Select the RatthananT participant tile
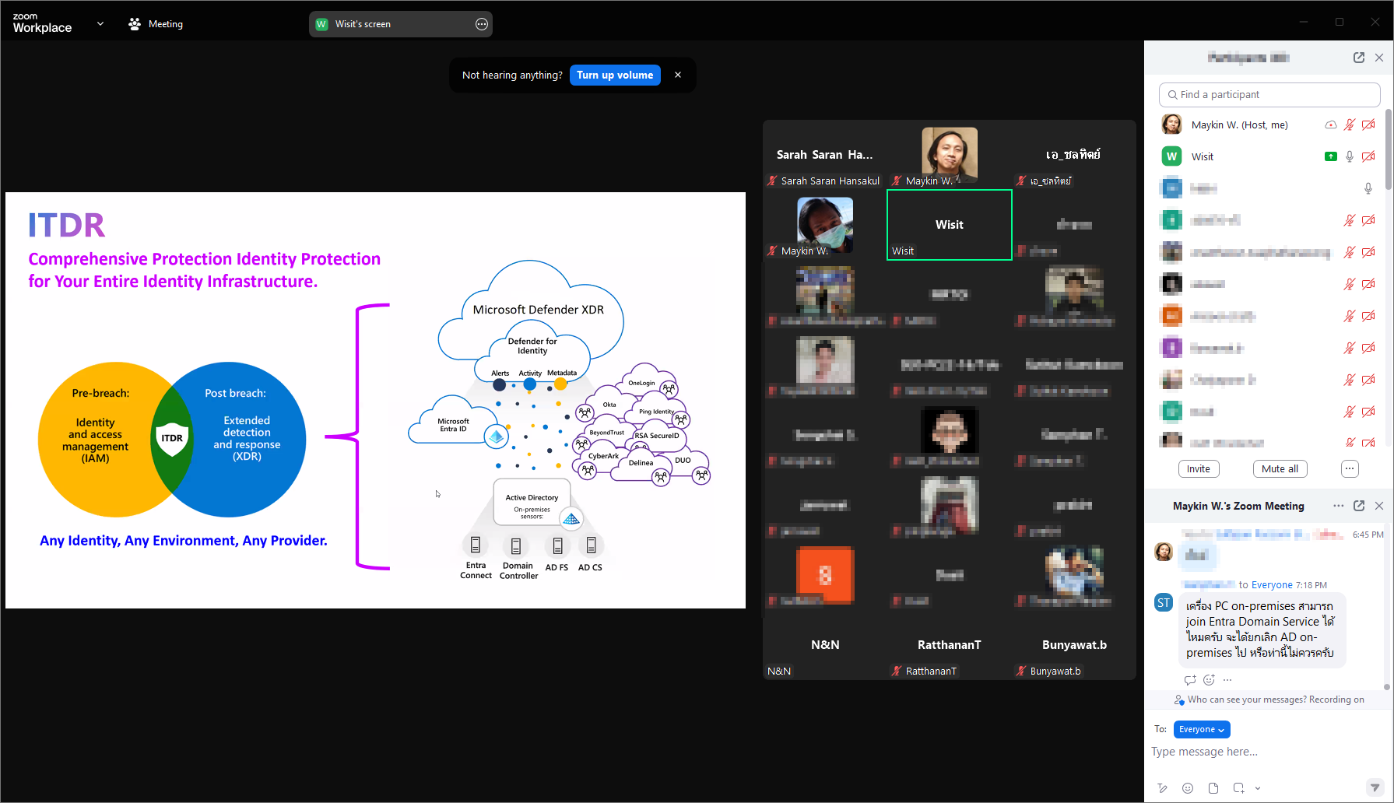 click(x=950, y=645)
